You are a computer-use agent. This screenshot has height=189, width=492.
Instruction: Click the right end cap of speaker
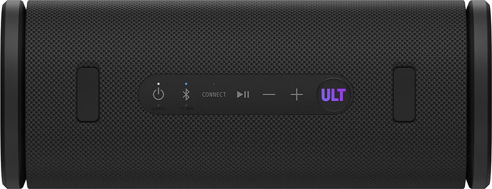(x=479, y=94)
